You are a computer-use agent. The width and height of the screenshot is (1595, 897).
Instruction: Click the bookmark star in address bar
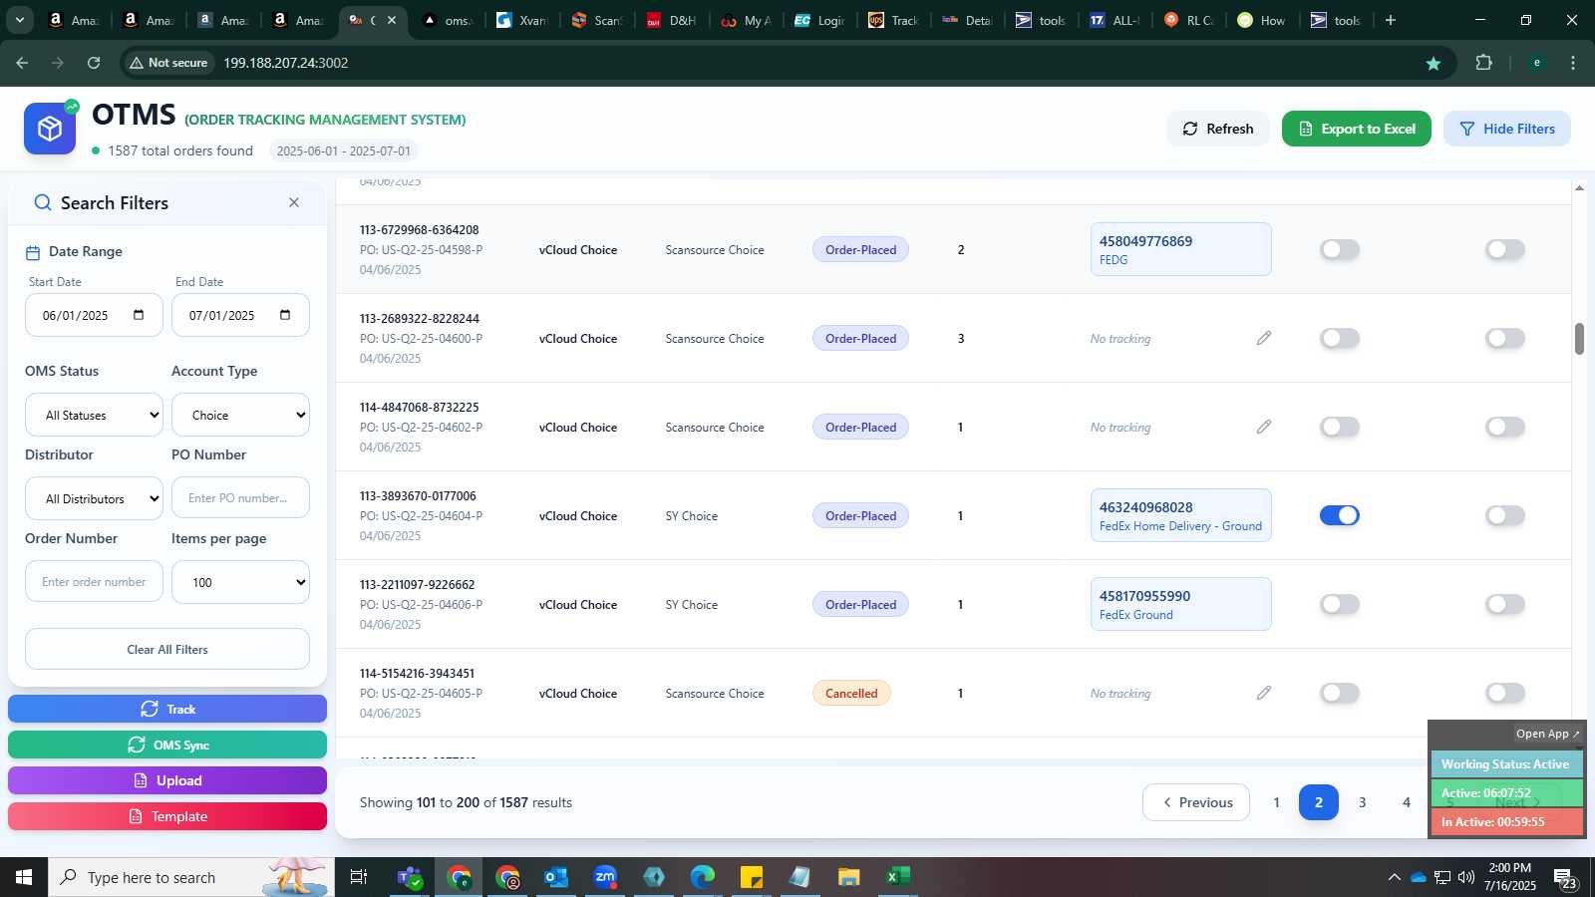[1434, 63]
